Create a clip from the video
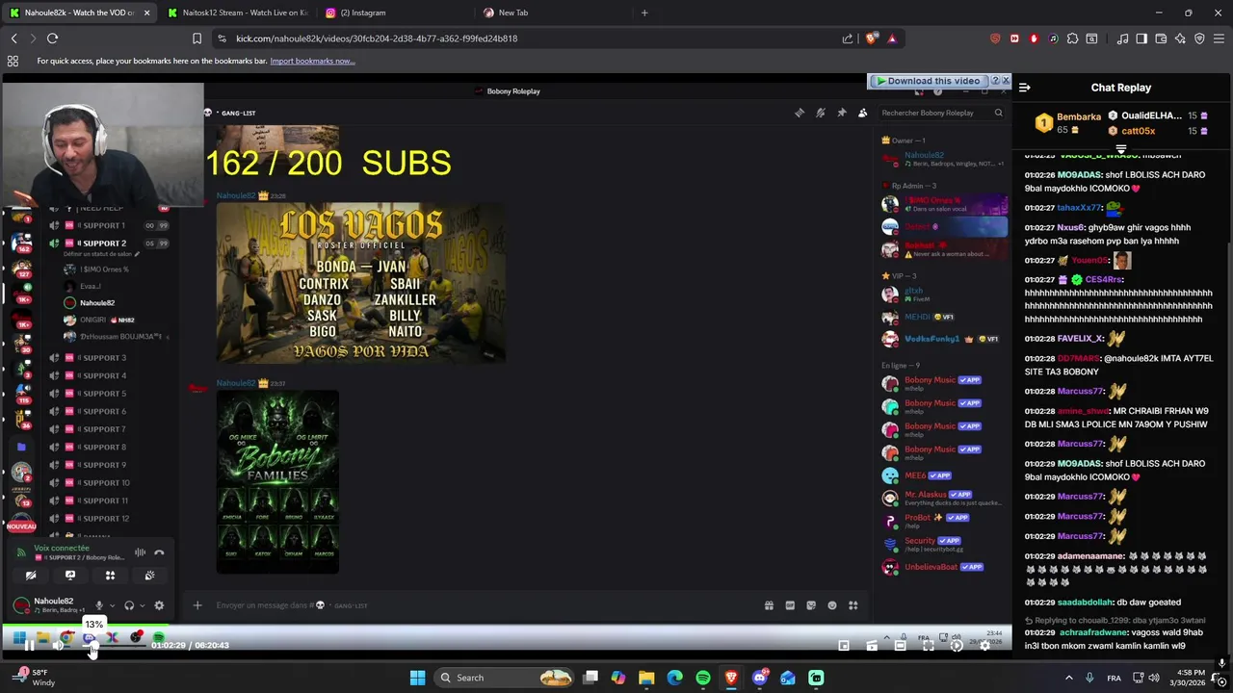This screenshot has width=1233, height=693. (x=872, y=646)
